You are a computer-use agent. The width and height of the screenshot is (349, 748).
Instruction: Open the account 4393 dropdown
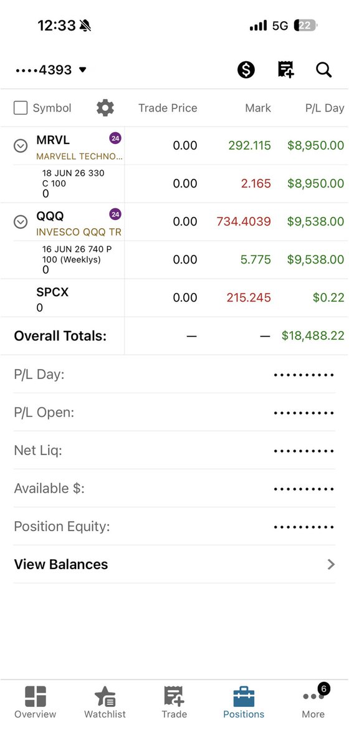[51, 70]
